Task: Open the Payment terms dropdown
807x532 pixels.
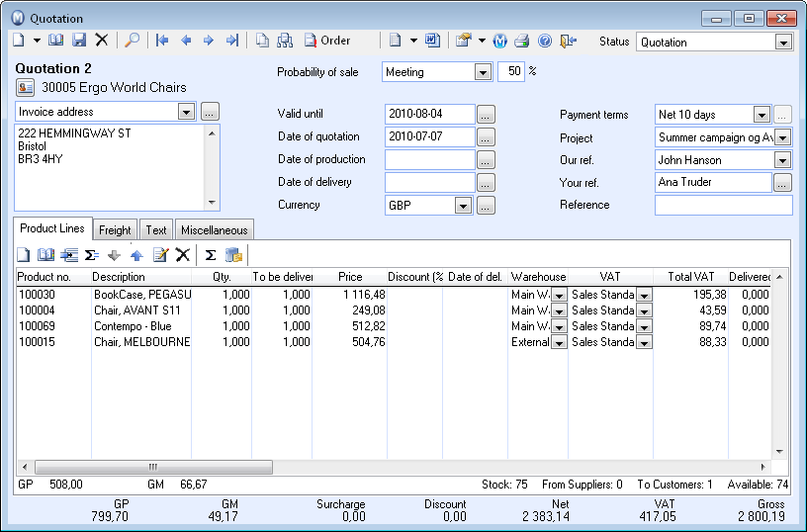Action: click(761, 115)
